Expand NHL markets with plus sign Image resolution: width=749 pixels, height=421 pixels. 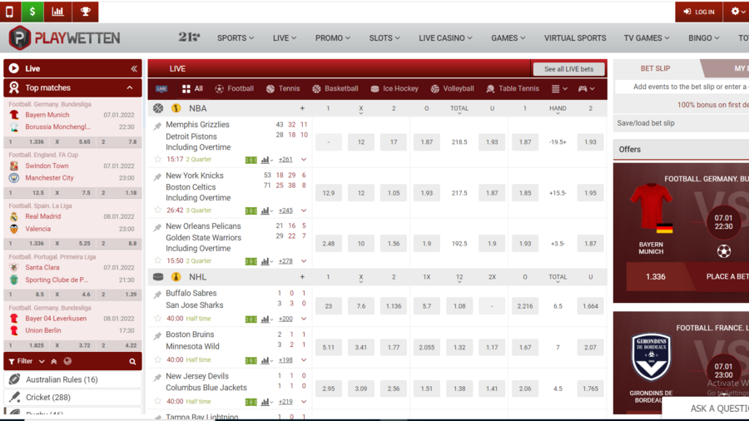(x=302, y=277)
